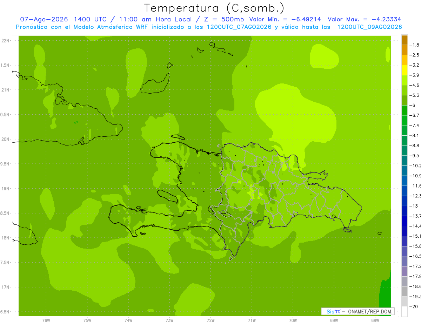Click the '69W' longitude label
The image size is (421, 325).
[334, 320]
